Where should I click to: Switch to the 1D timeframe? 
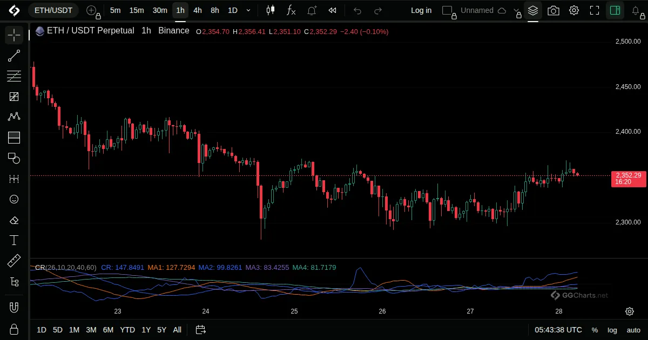pos(232,10)
